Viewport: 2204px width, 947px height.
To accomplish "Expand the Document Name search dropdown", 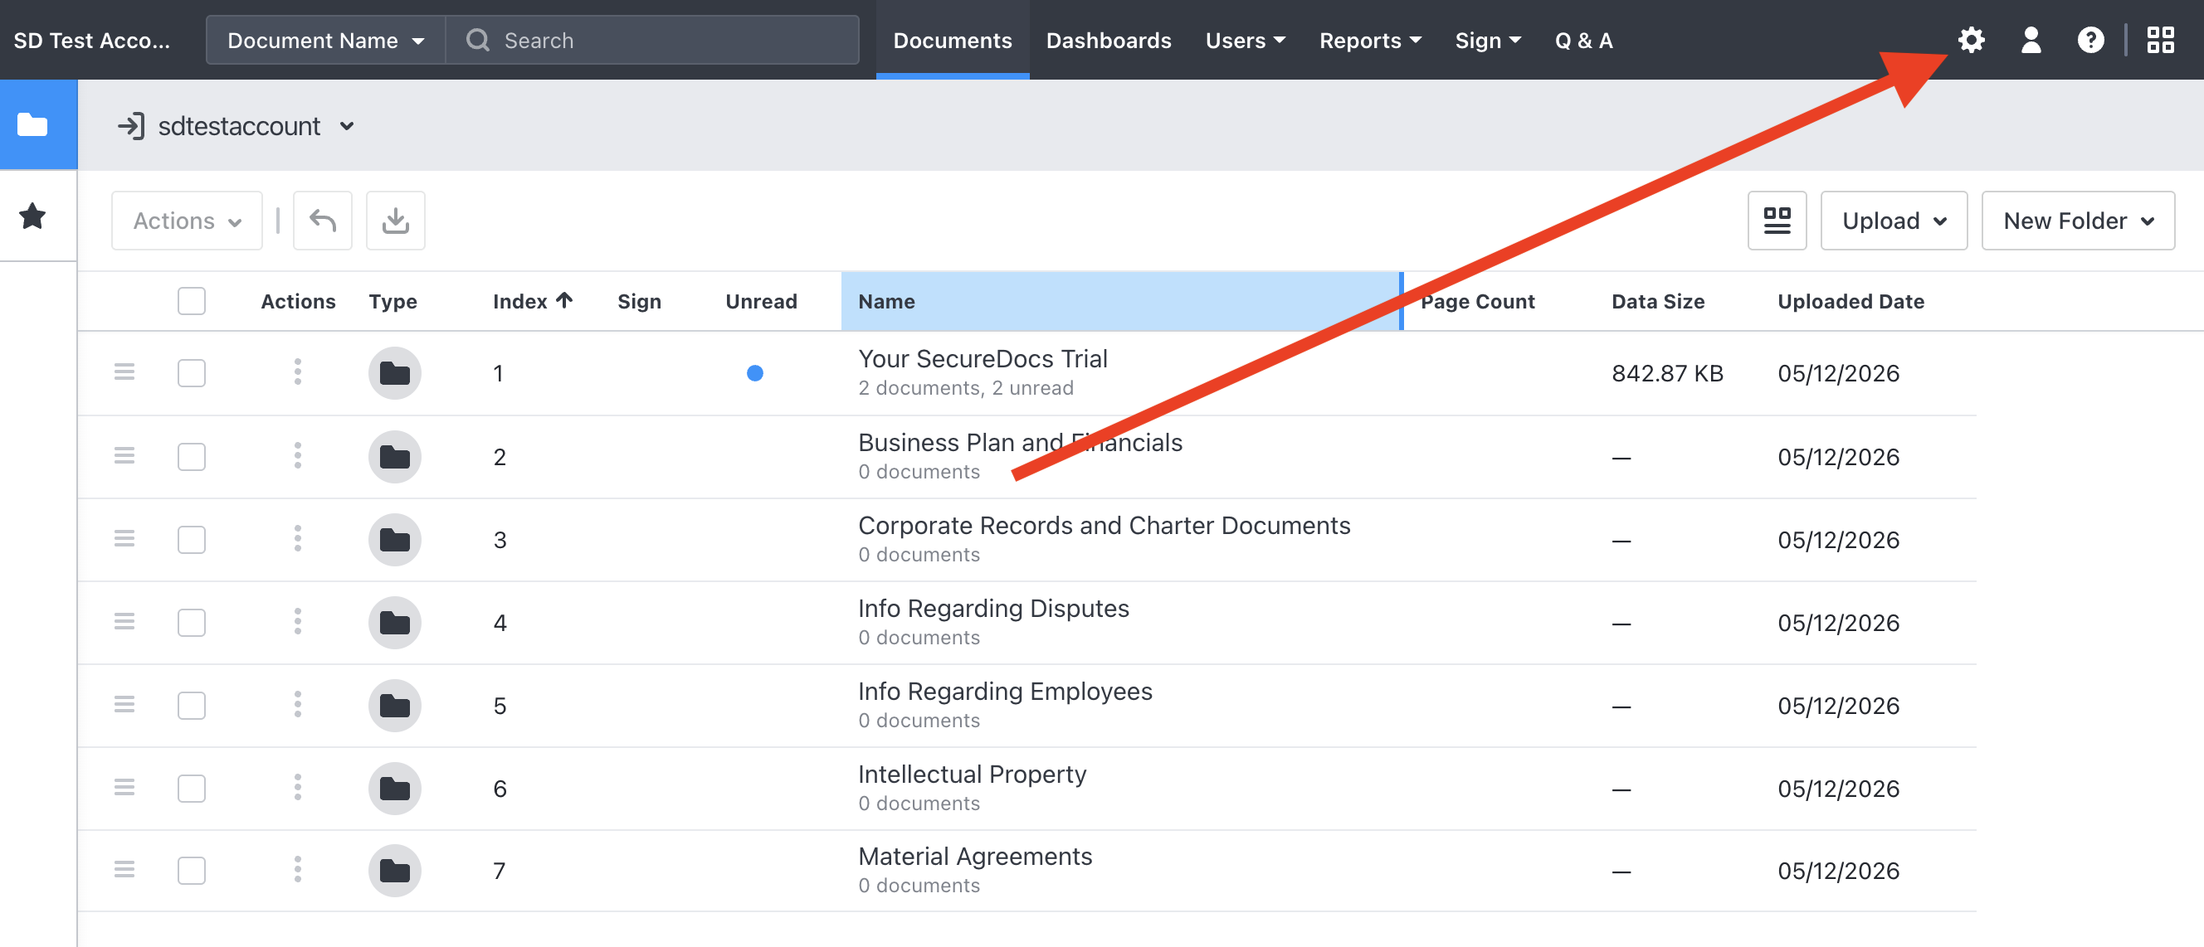I will click(326, 40).
